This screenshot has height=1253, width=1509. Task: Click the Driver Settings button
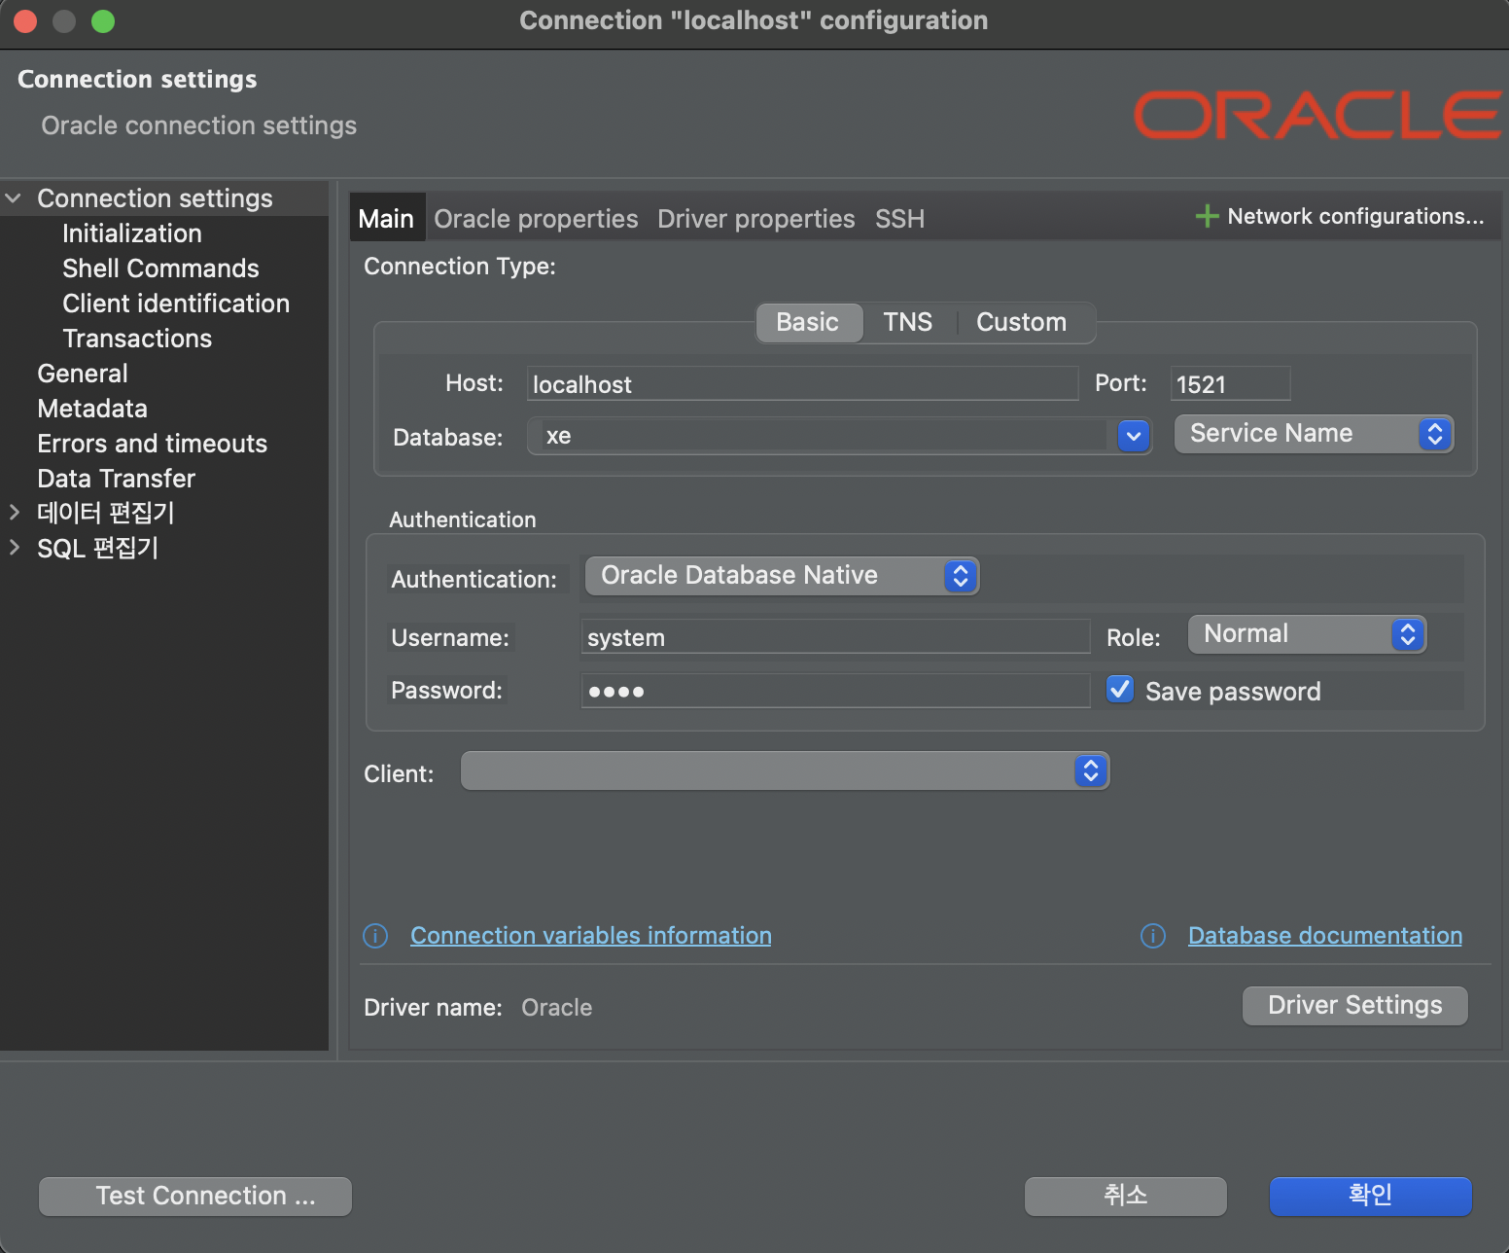click(x=1354, y=1005)
